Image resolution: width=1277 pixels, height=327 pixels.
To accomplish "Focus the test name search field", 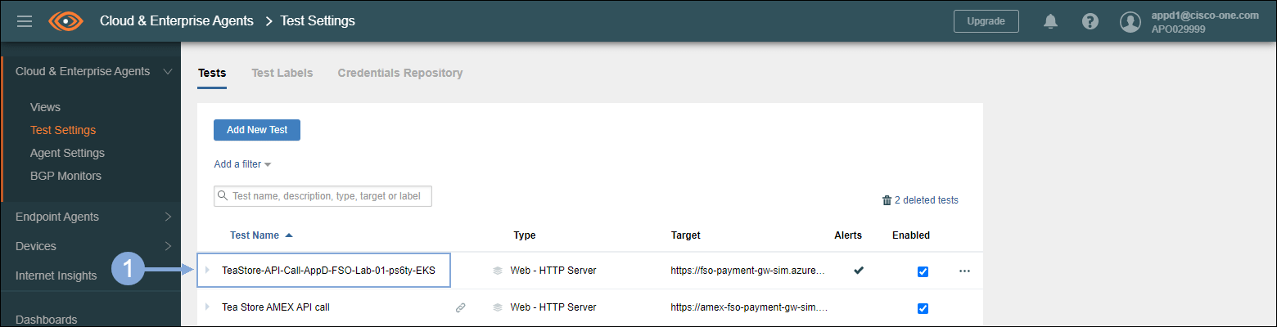I will click(x=327, y=196).
